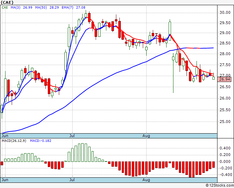Click the Jun label on price chart axis
Screen dimensions: 234x188
point(5,136)
